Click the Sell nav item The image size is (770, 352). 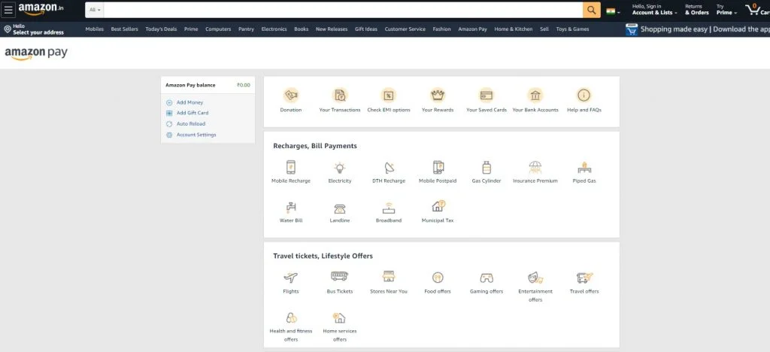coord(544,29)
